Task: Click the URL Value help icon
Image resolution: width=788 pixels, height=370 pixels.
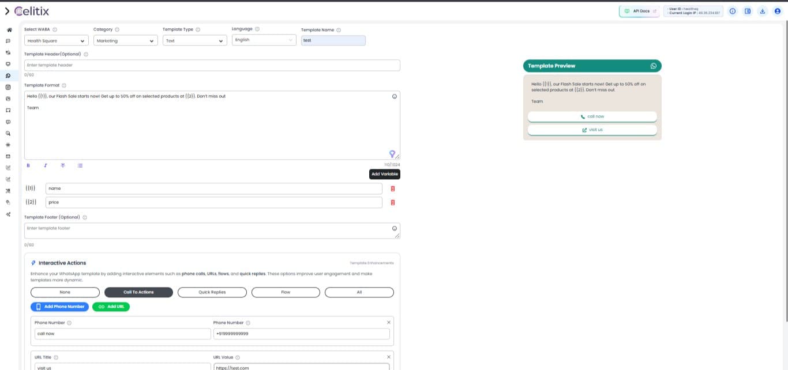Action: point(238,357)
